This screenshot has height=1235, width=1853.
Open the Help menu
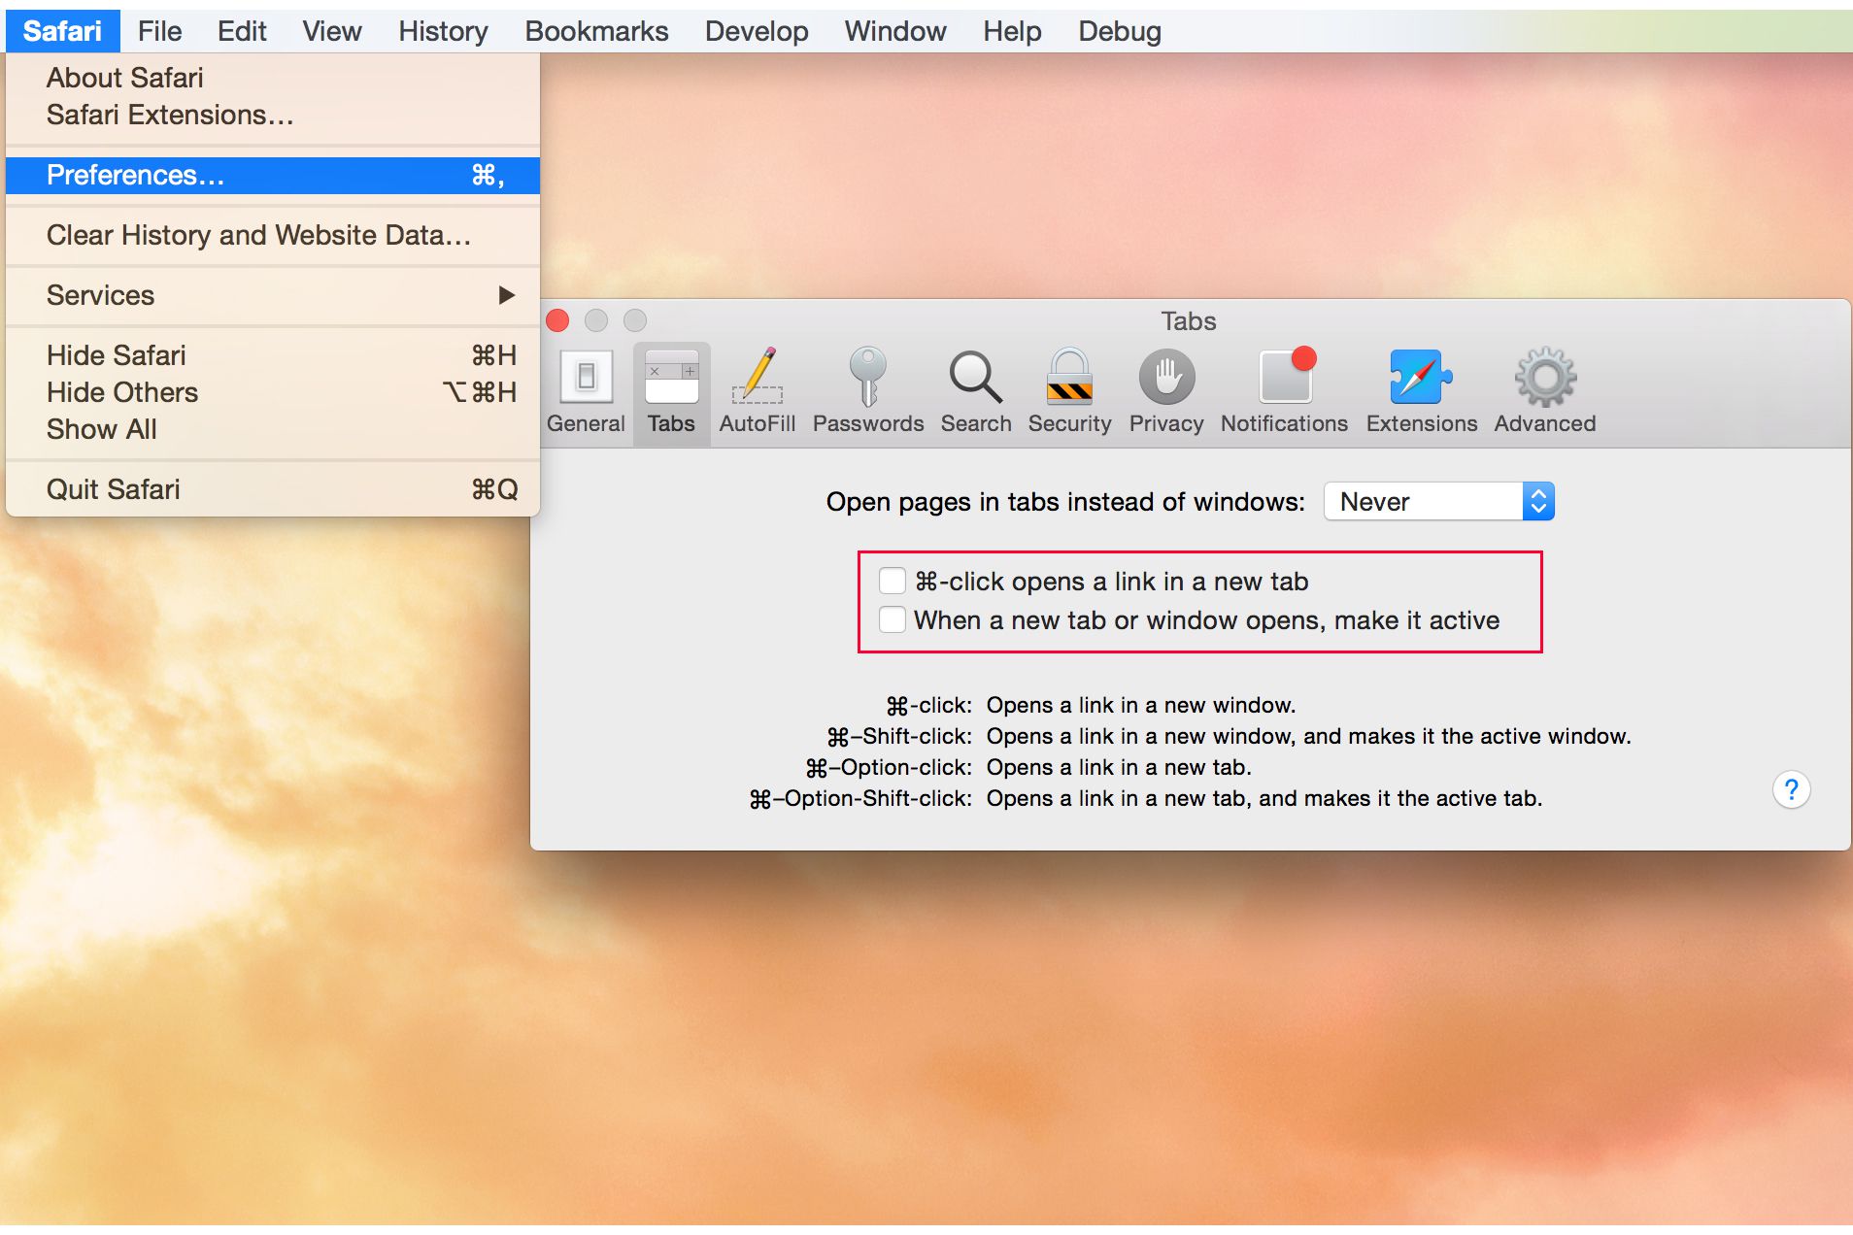1012,31
